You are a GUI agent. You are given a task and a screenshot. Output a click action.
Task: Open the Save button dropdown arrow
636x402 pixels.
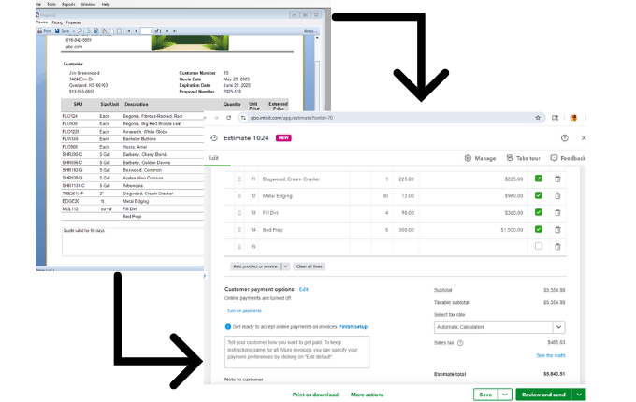coord(504,395)
